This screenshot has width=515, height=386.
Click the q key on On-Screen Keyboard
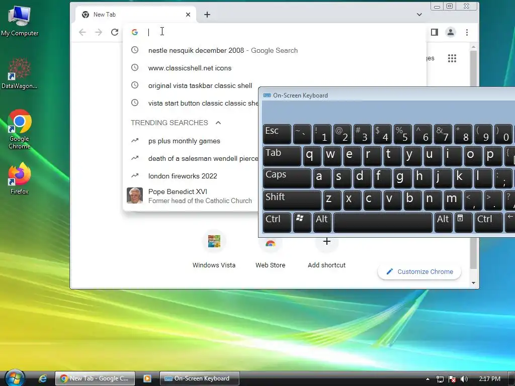point(312,156)
